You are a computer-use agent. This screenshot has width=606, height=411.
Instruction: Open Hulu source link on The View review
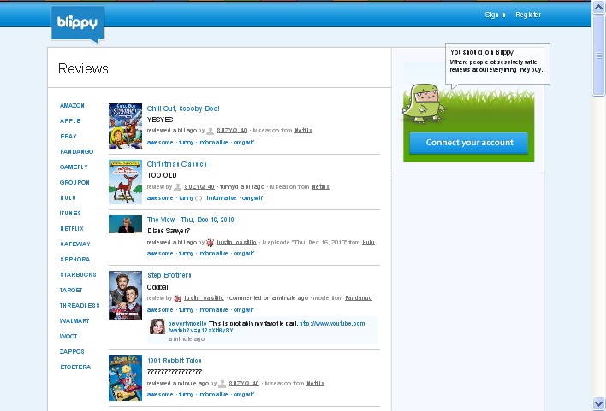click(368, 243)
